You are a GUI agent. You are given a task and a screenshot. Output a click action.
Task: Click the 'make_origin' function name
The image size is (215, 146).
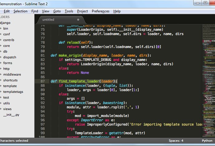coord(70,55)
